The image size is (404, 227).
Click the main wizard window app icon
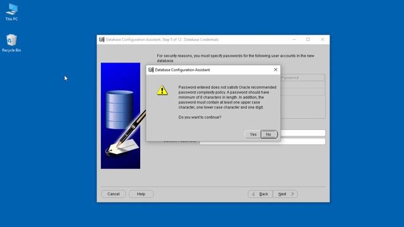tap(102, 39)
